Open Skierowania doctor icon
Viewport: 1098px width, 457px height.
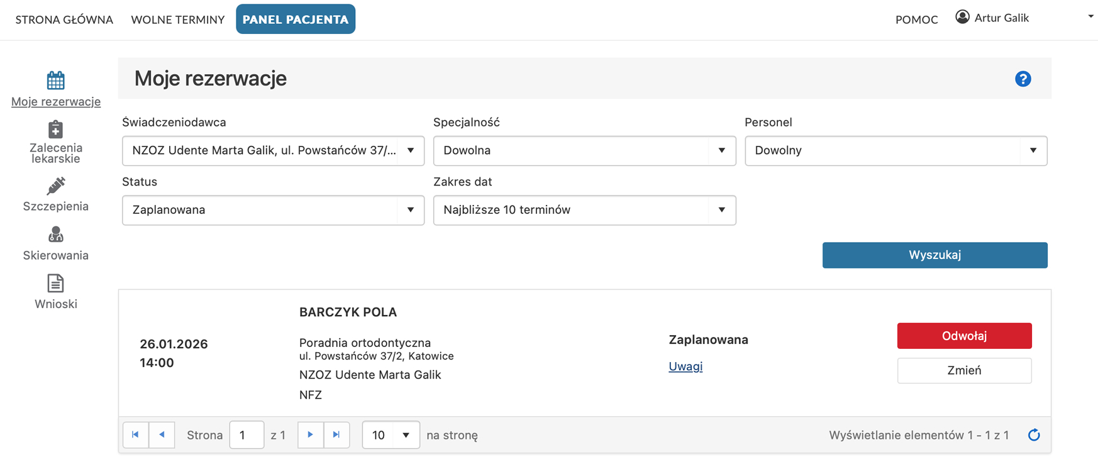point(55,234)
